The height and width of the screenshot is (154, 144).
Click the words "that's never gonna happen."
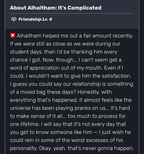(x=101, y=148)
